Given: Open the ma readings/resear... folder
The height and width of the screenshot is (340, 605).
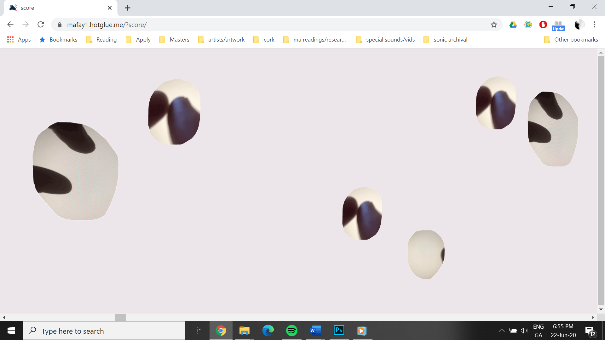Looking at the screenshot, I should coord(314,40).
